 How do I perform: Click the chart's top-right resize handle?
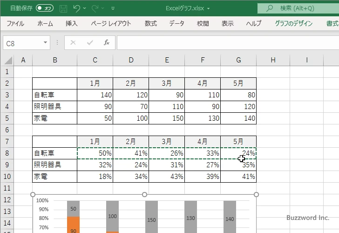(256, 194)
